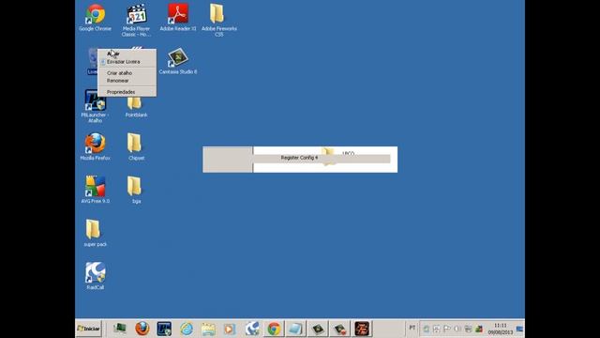Select the super pack folder
Image resolution: width=600 pixels, height=338 pixels.
95,233
